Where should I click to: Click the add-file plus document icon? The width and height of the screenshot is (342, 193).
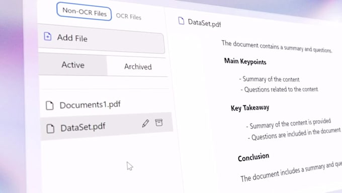(x=48, y=36)
